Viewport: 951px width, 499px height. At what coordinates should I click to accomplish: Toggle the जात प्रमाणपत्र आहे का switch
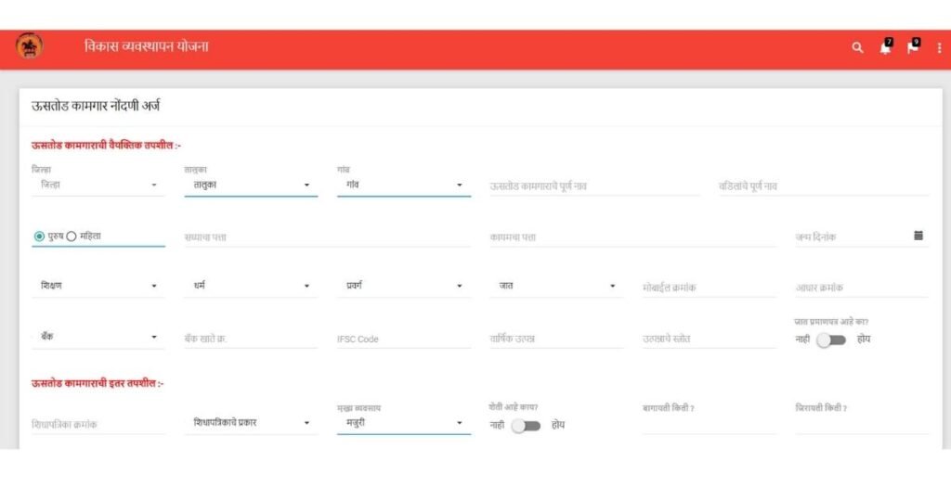pyautogui.click(x=830, y=339)
